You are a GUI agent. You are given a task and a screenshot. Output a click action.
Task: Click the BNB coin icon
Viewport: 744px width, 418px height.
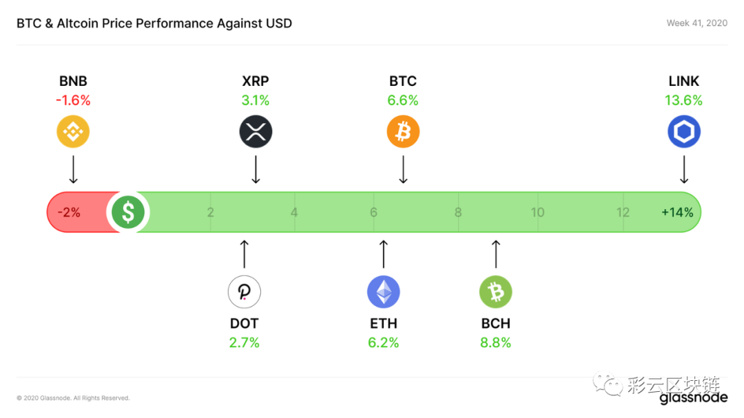click(x=73, y=131)
